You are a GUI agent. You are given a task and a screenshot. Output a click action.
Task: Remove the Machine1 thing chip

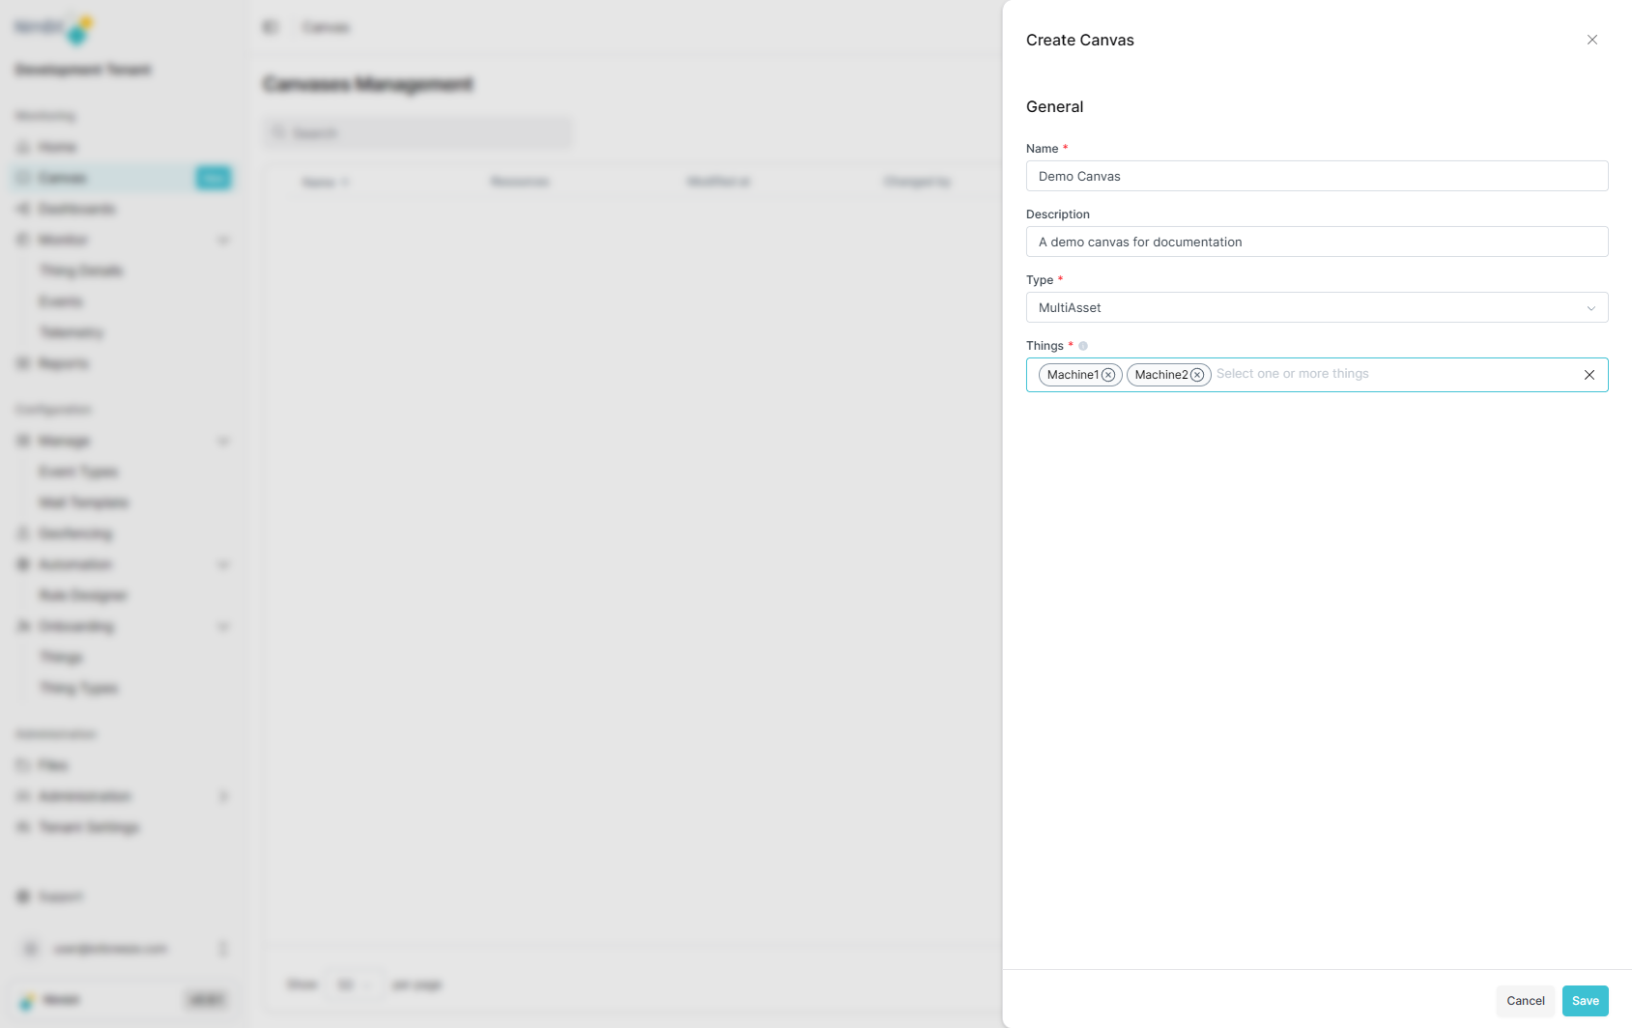click(x=1108, y=375)
